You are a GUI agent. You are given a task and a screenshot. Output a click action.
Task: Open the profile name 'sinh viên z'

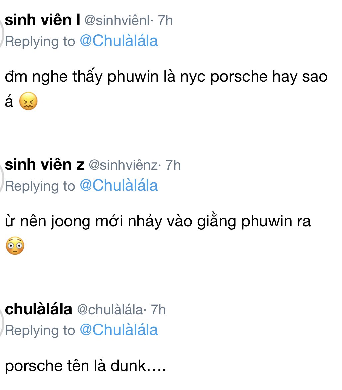[45, 165]
